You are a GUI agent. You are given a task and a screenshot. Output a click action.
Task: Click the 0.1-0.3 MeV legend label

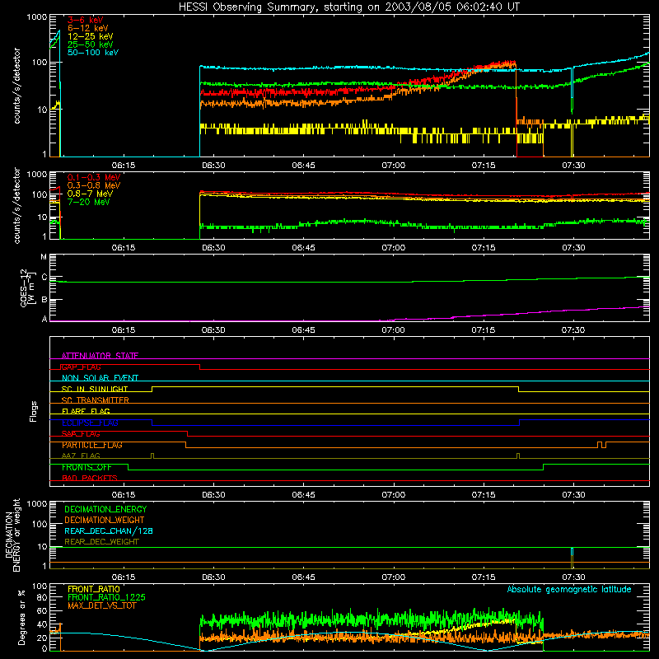pyautogui.click(x=94, y=177)
